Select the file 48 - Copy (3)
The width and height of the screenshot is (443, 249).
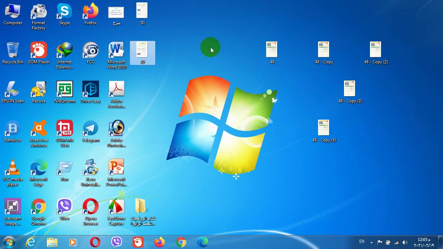[x=350, y=92]
